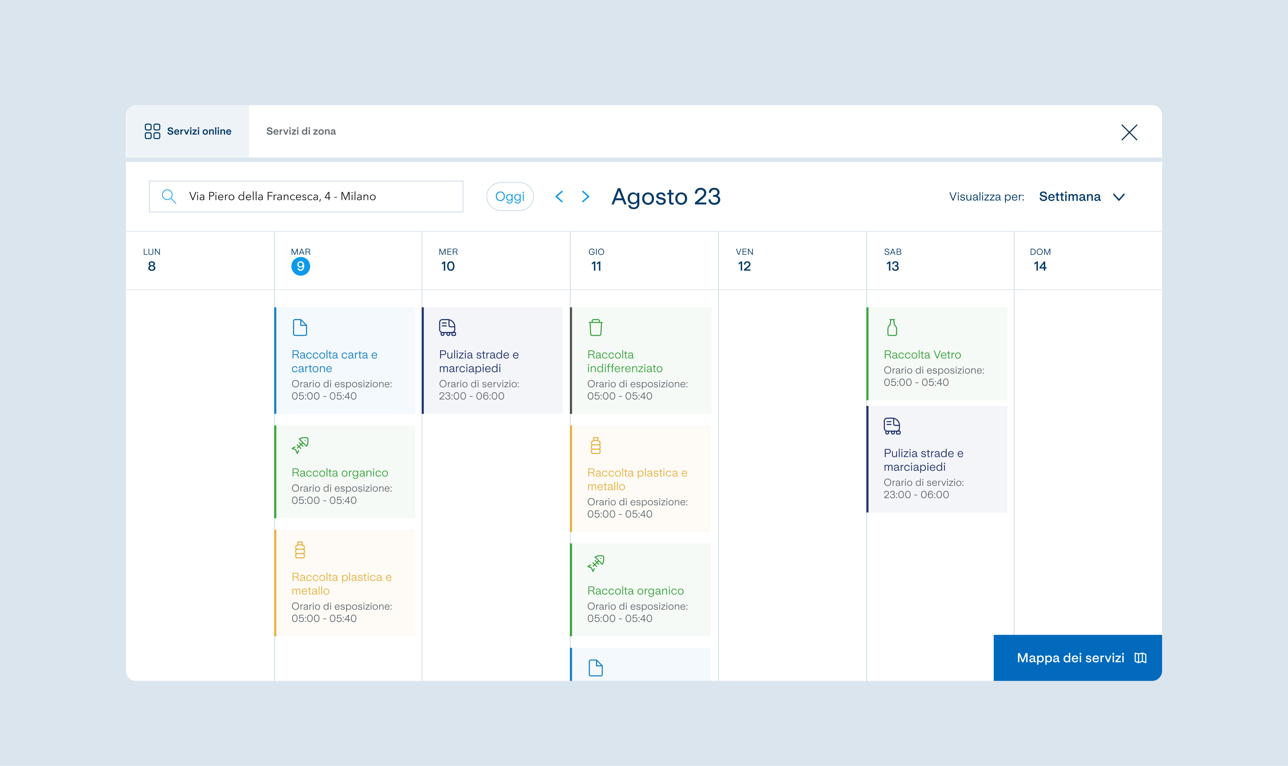Switch to the Servizi di zona tab

click(x=301, y=131)
